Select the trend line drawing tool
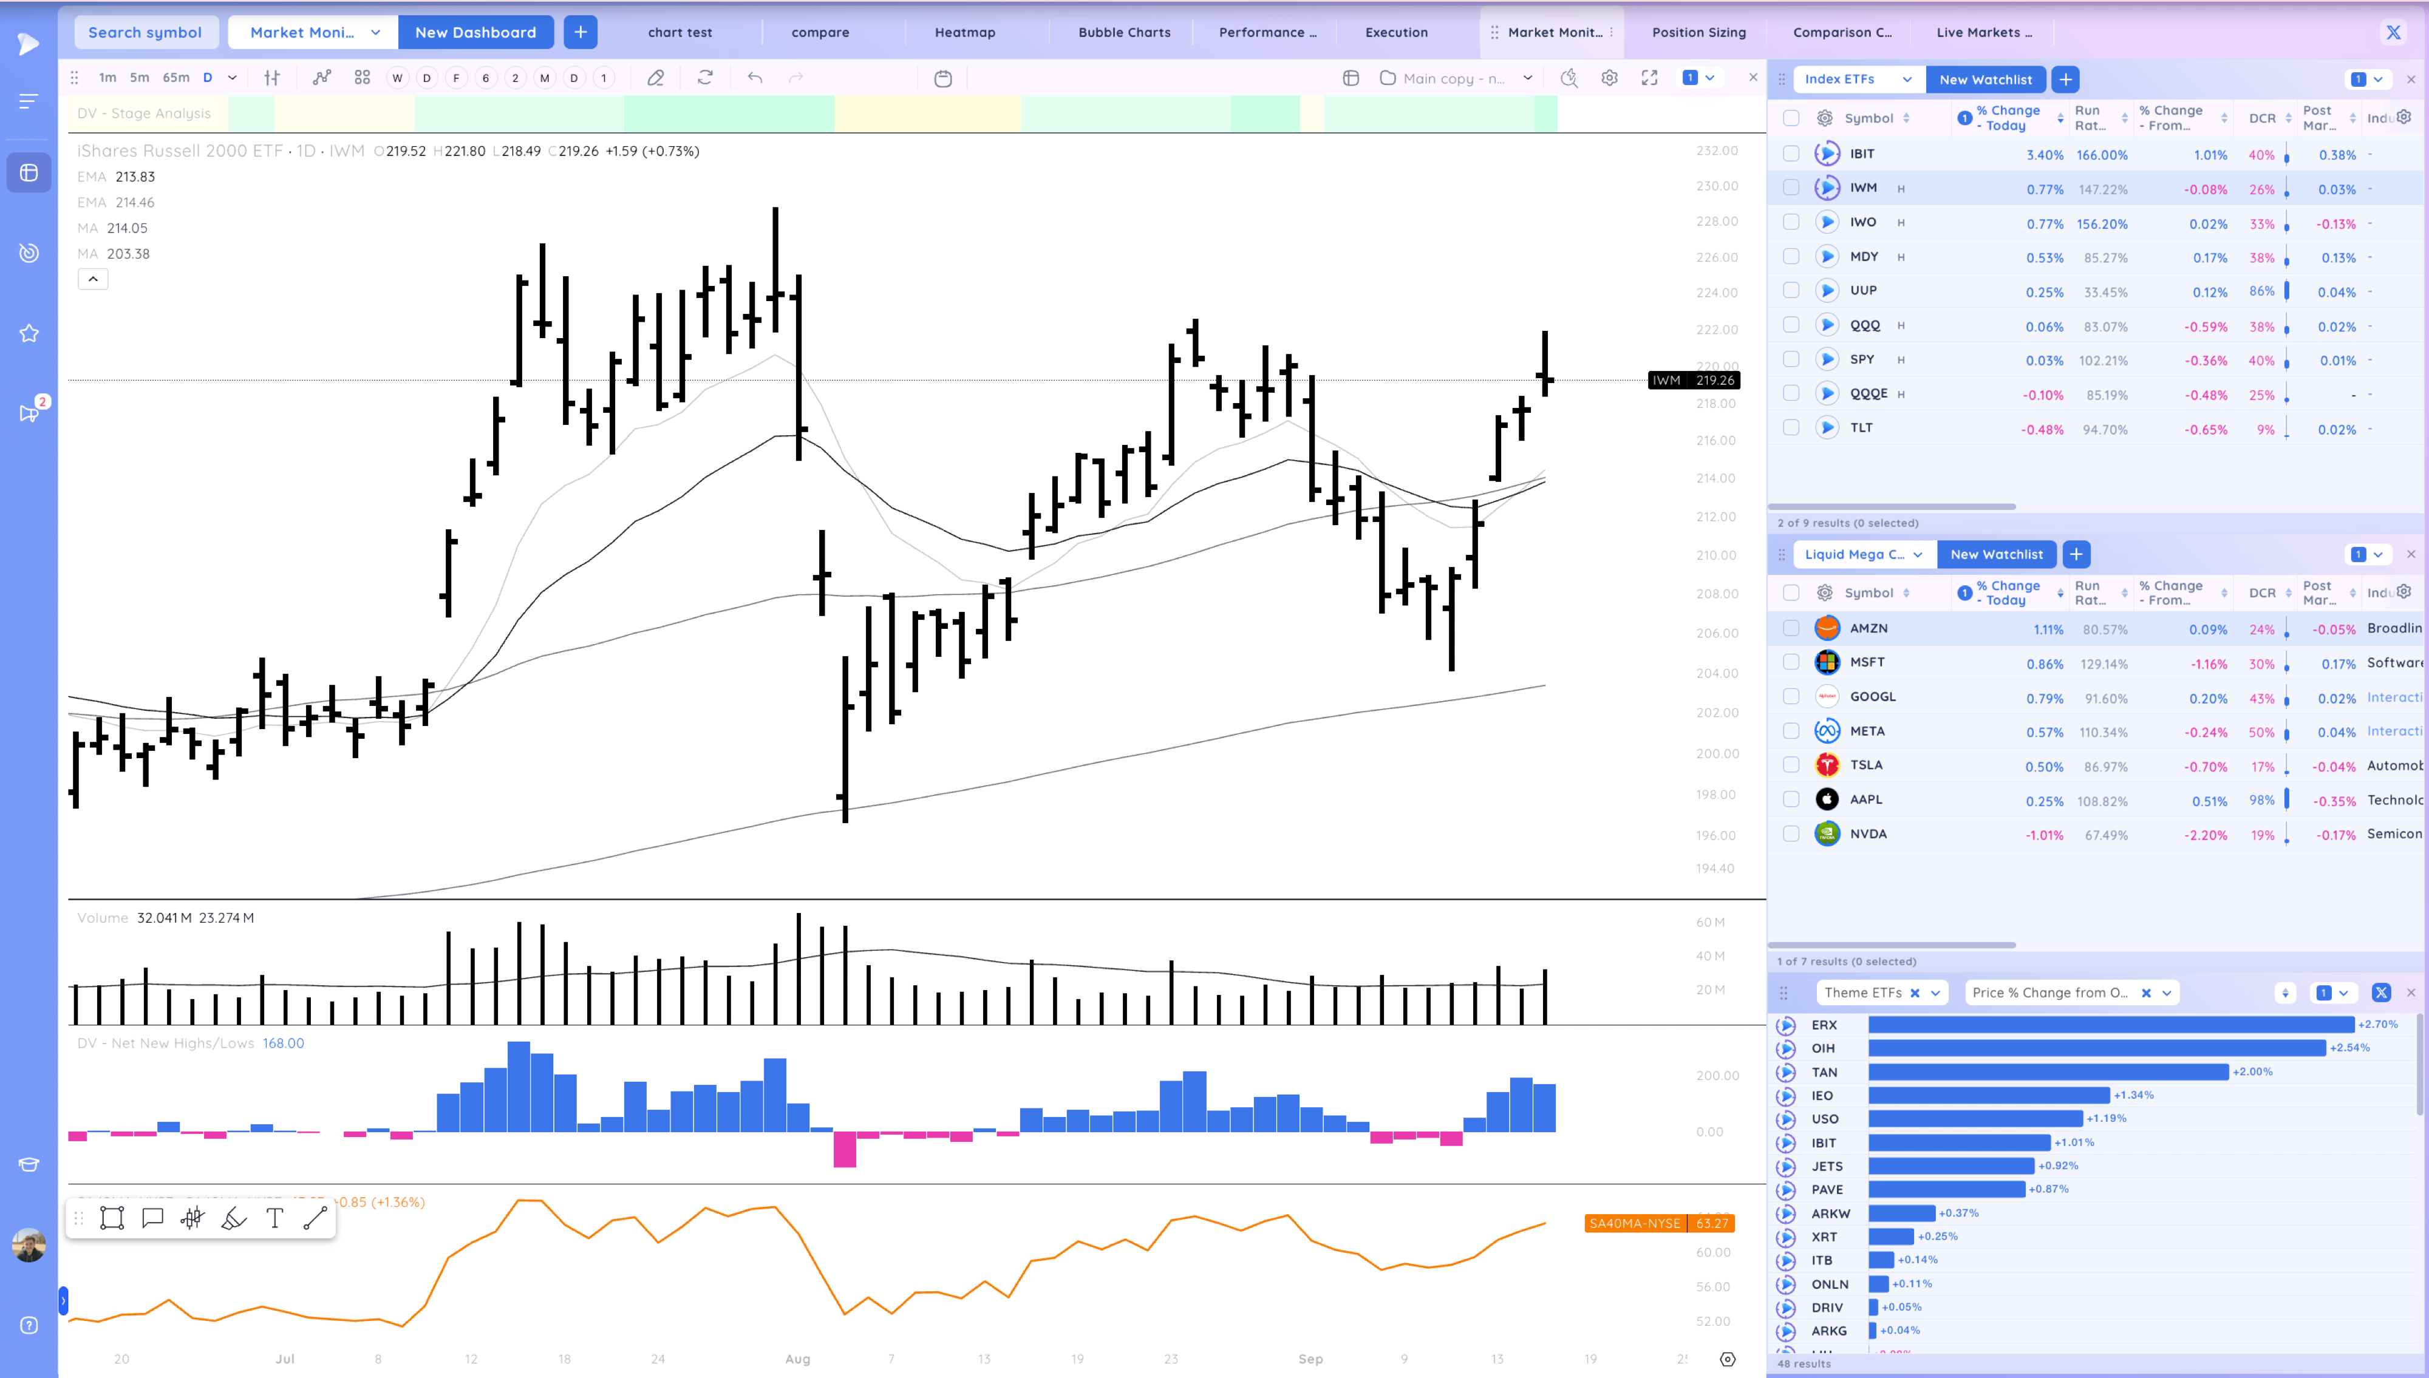This screenshot has height=1378, width=2429. (315, 1218)
